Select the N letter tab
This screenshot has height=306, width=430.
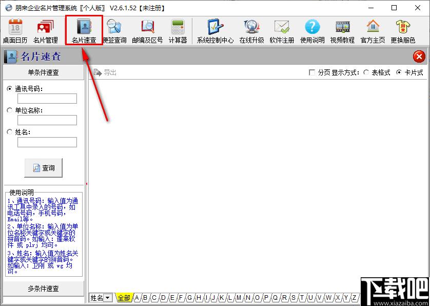tap(248, 297)
